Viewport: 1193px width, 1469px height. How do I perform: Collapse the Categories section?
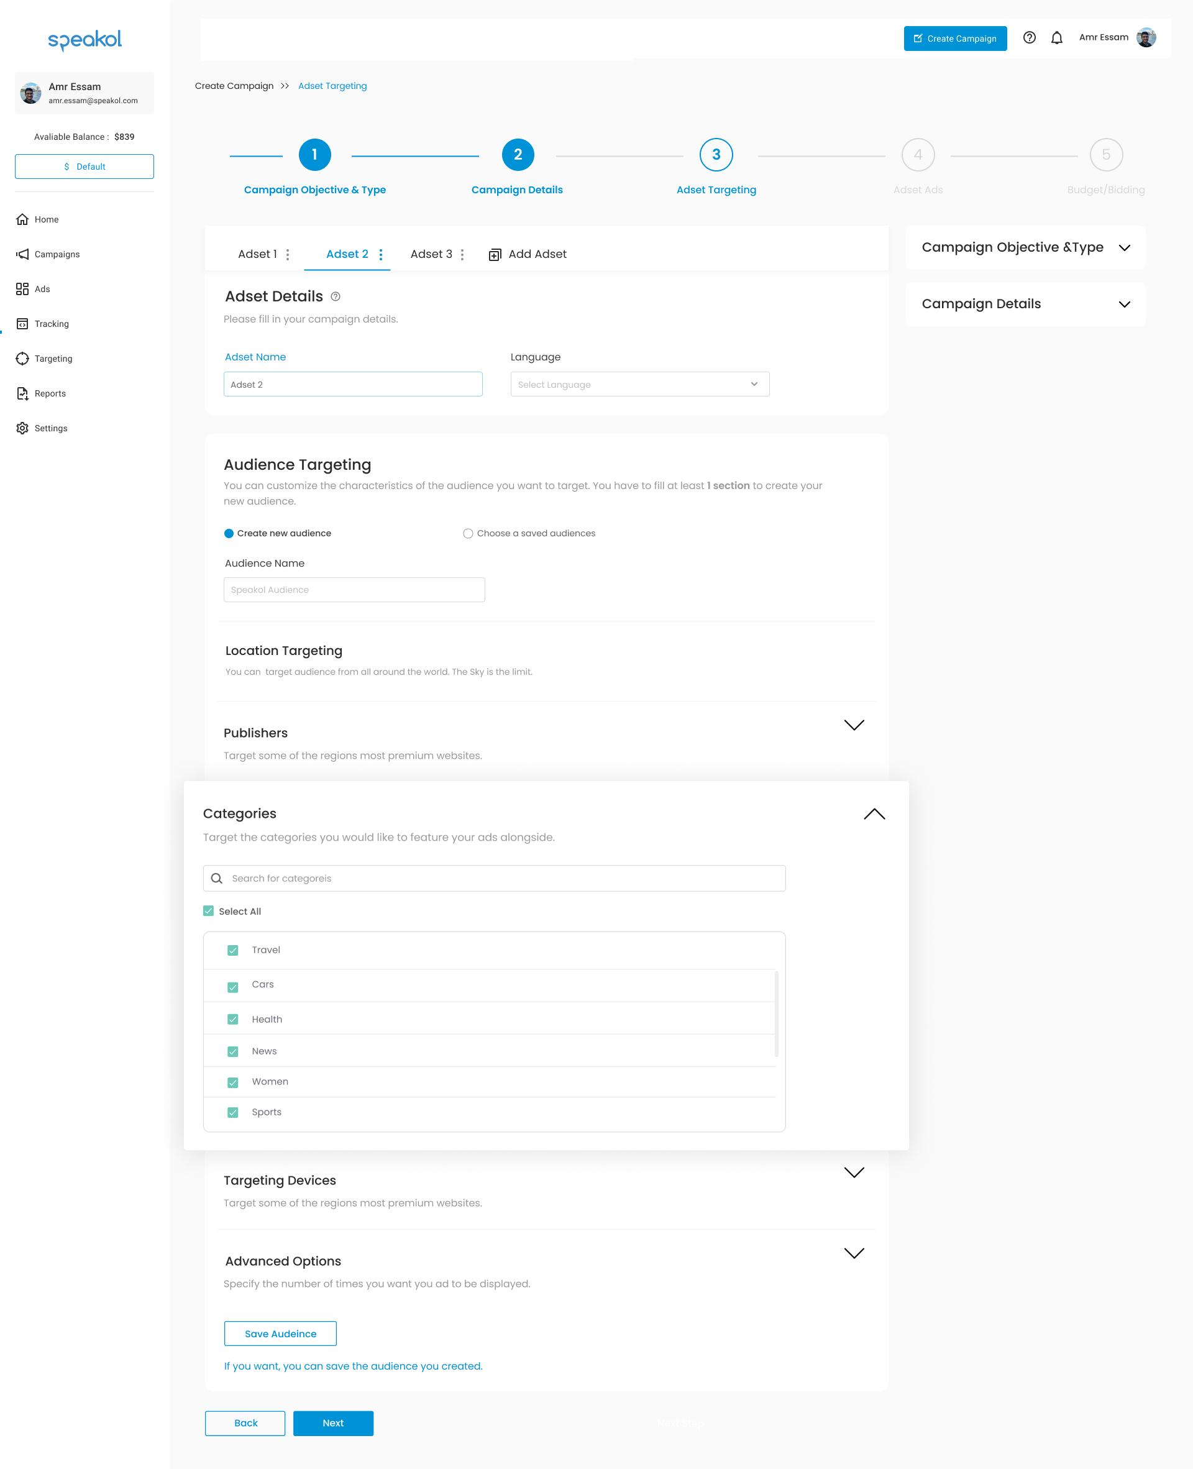(874, 814)
